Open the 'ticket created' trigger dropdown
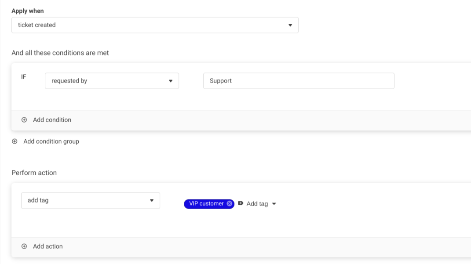 click(x=154, y=25)
